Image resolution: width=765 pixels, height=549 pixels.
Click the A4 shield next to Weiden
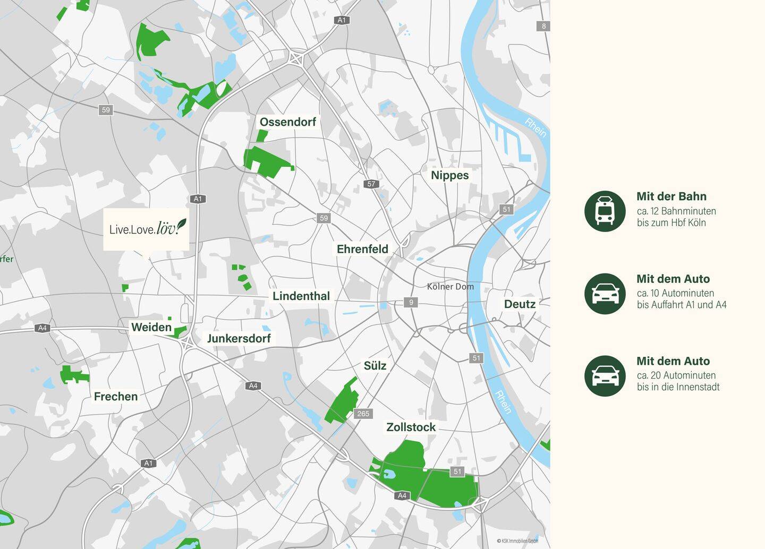coord(42,328)
